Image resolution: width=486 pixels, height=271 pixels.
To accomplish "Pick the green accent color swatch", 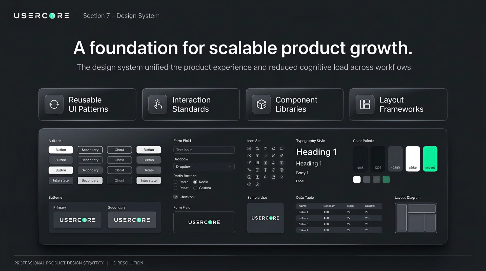I will pyautogui.click(x=430, y=159).
